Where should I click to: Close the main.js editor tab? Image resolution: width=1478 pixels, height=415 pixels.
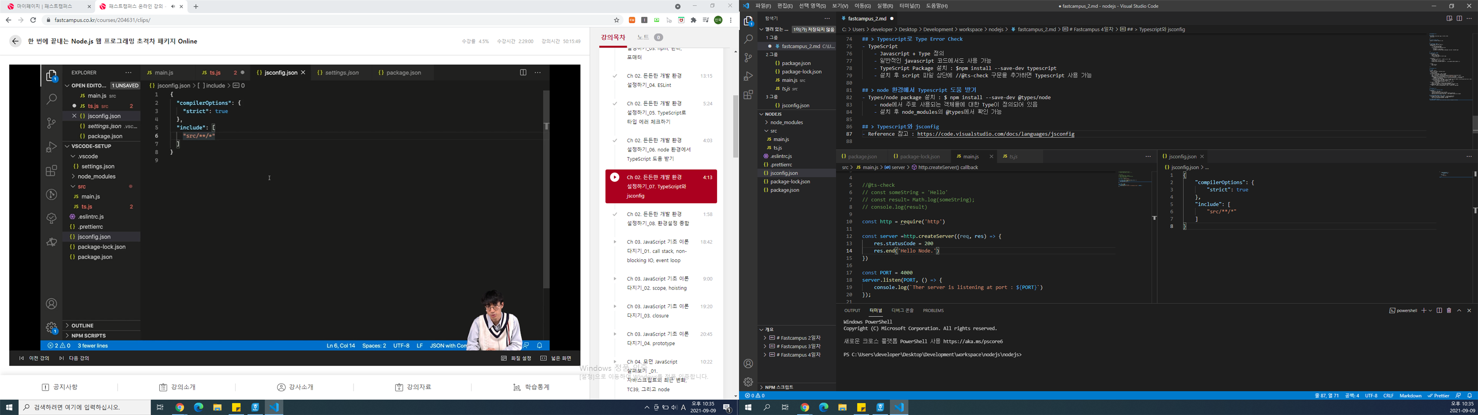(x=991, y=156)
